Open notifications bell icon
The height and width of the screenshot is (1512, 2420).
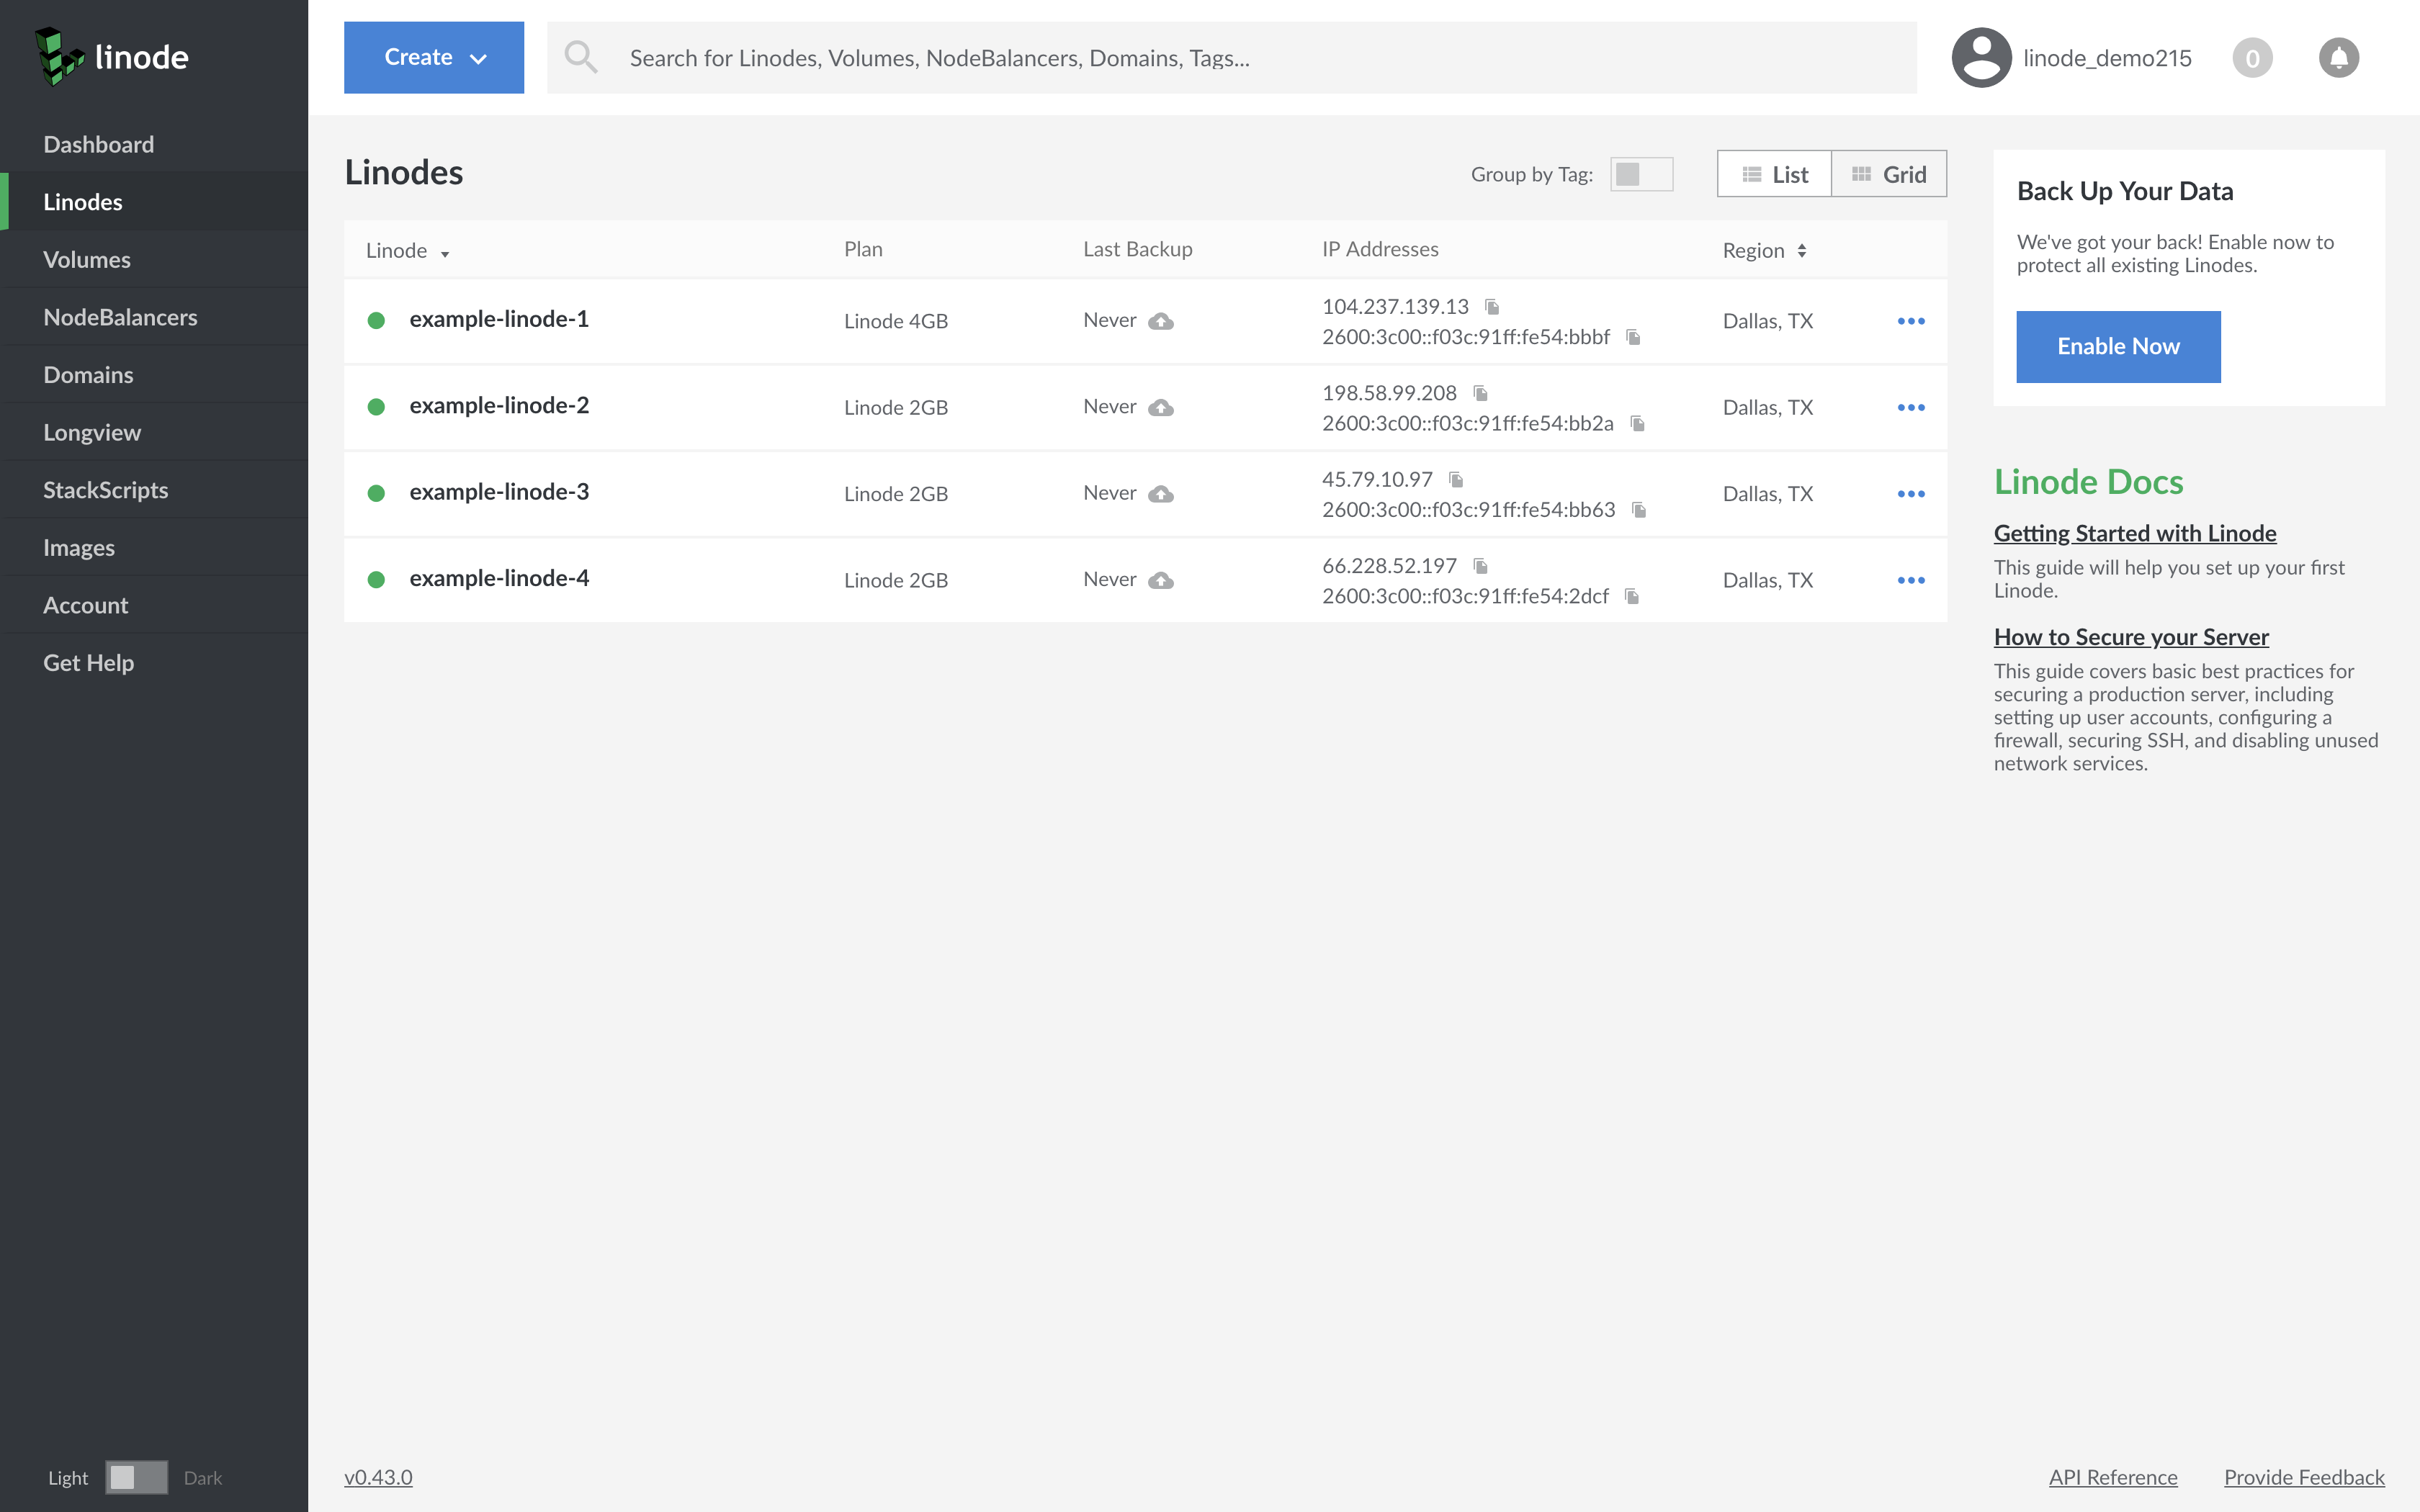tap(2338, 58)
